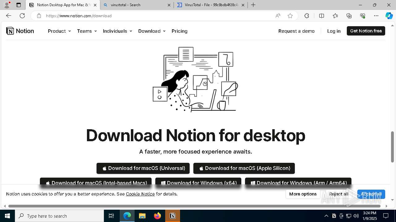396x222 pixels.
Task: Click the Windows search box
Action: pos(59,216)
